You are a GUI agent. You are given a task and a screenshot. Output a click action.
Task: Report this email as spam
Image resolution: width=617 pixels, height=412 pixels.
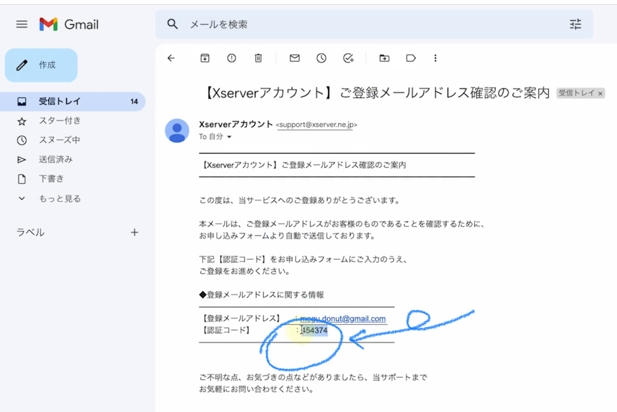[232, 58]
